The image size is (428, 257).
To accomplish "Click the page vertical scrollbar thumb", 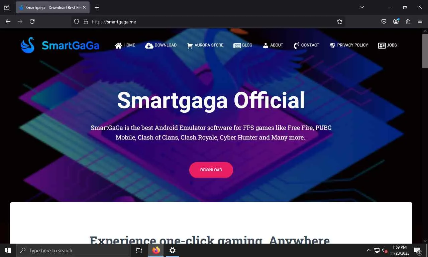I will (x=425, y=50).
